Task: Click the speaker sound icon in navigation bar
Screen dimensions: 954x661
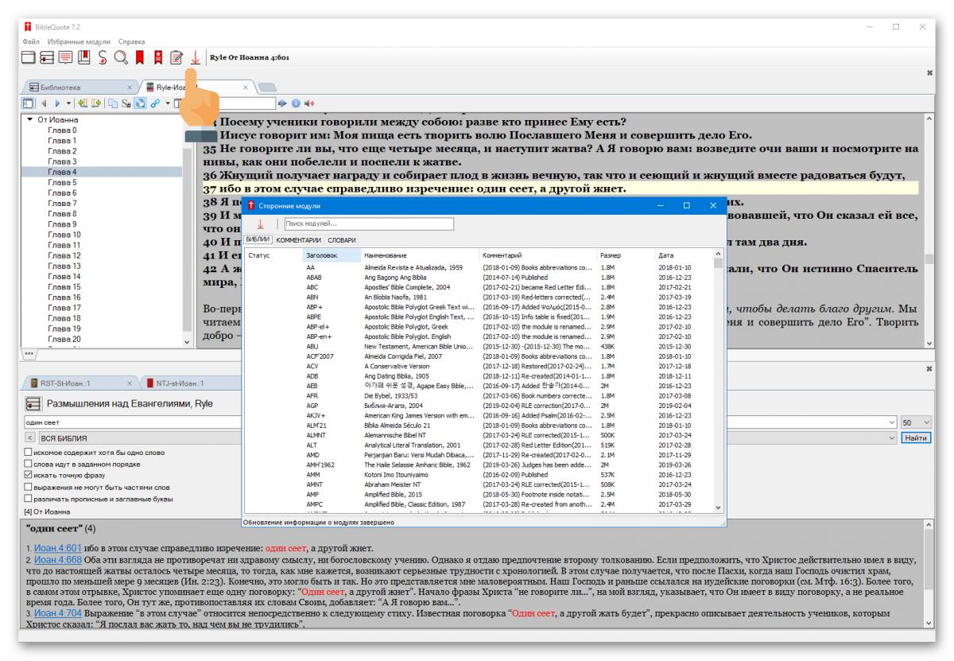Action: coord(307,103)
